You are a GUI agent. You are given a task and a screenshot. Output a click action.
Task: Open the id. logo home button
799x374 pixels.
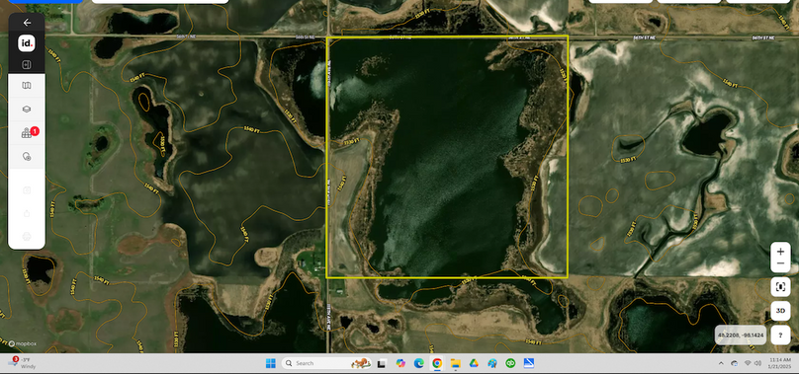coord(27,43)
